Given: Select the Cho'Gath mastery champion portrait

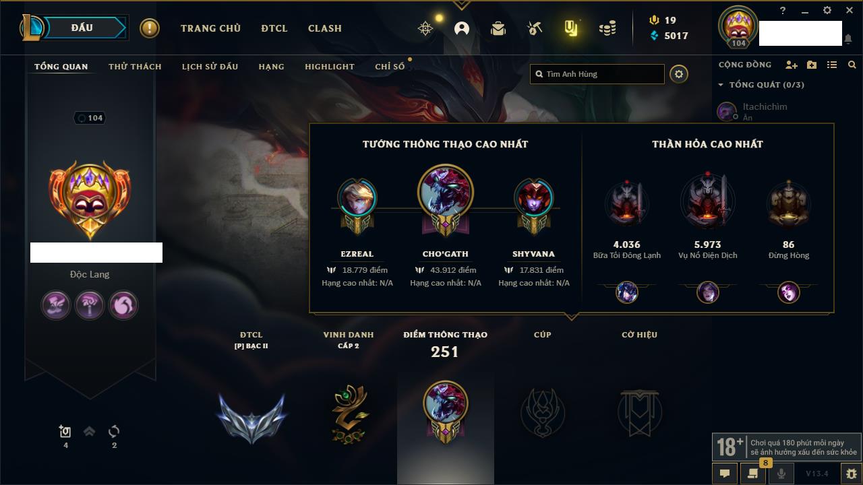Looking at the screenshot, I should [x=446, y=192].
